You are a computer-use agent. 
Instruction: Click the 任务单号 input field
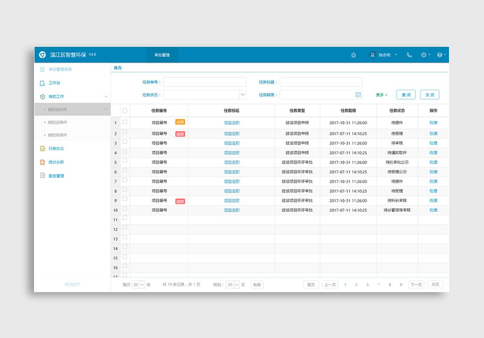click(205, 82)
